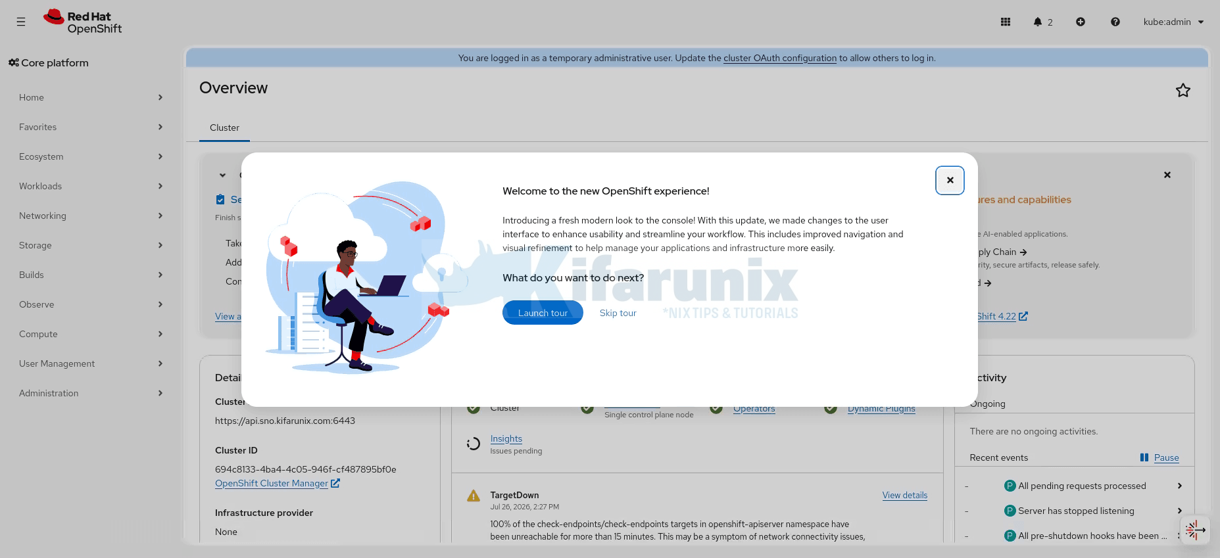Viewport: 1220px width, 558px height.
Task: Open the Networking menu item
Action: (x=91, y=216)
